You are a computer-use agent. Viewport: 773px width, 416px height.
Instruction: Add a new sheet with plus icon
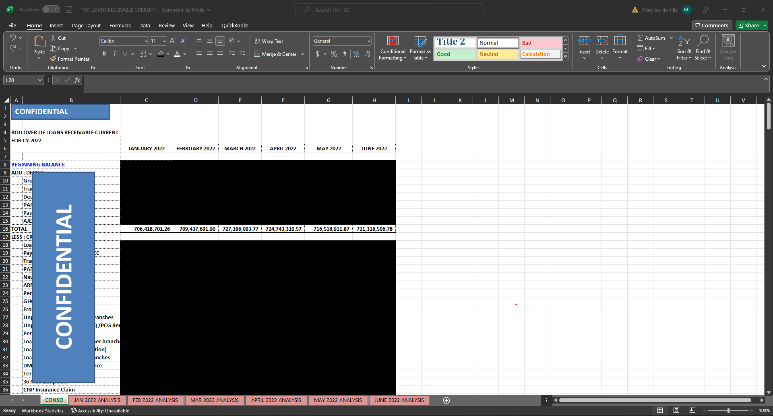[x=446, y=400]
